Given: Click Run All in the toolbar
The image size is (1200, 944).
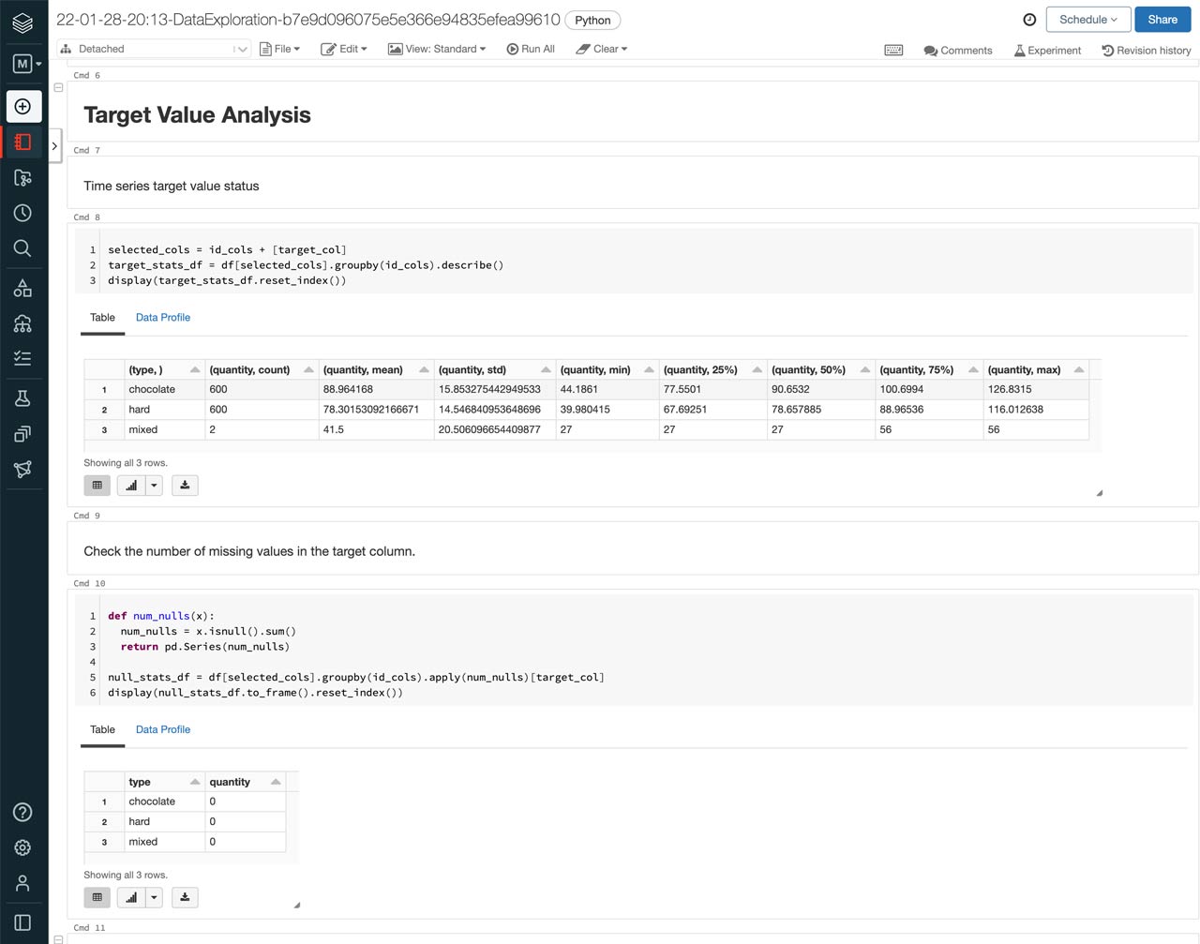Looking at the screenshot, I should click(x=531, y=49).
